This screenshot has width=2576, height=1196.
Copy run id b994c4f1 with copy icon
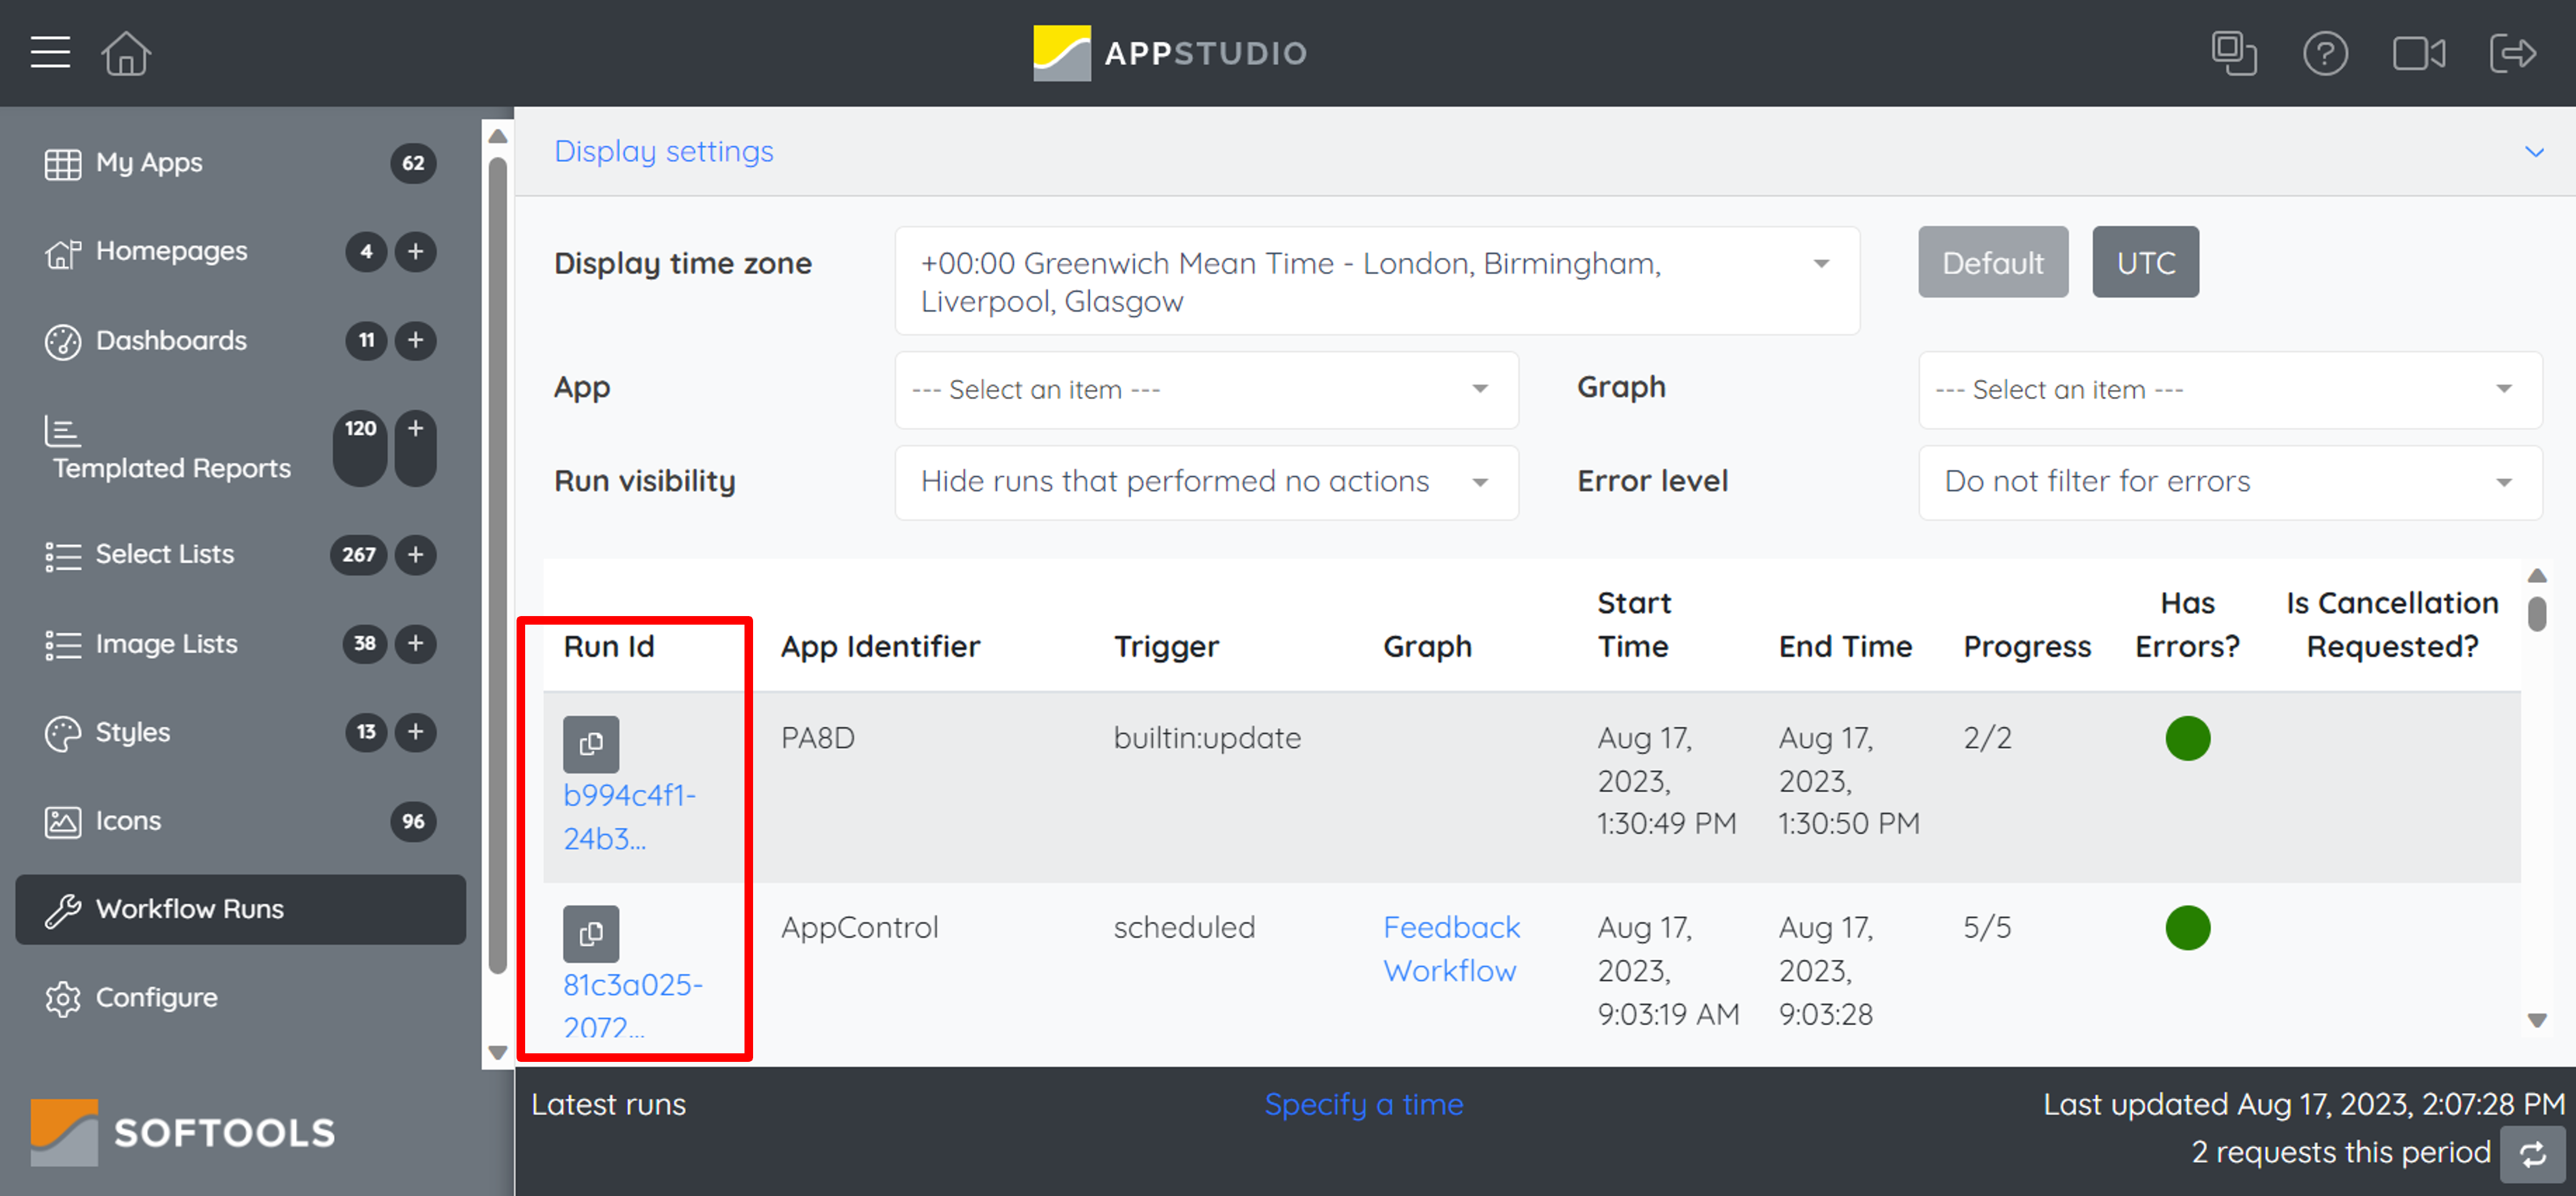tap(591, 743)
